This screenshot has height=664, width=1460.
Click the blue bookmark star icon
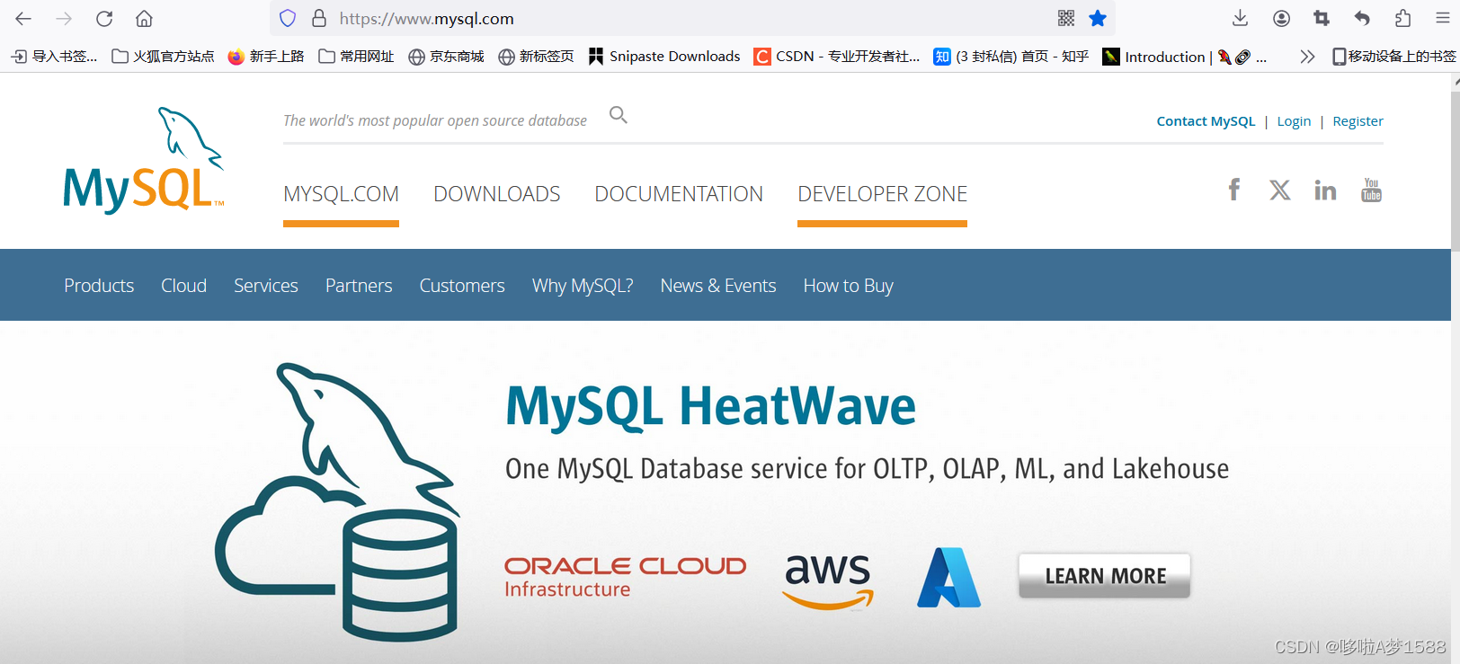tap(1098, 18)
